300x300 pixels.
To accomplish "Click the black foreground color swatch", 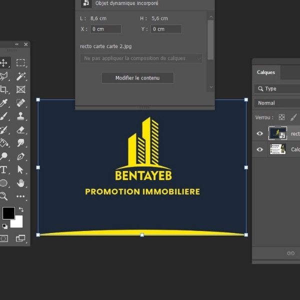I will pyautogui.click(x=8, y=213).
